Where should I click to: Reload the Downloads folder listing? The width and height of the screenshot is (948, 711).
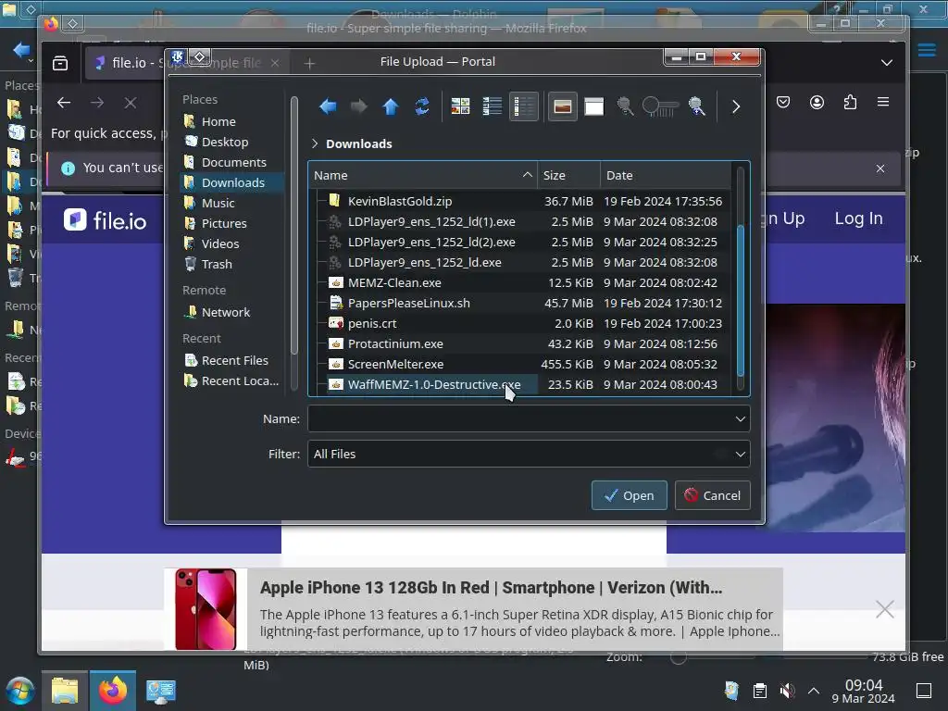pyautogui.click(x=422, y=107)
